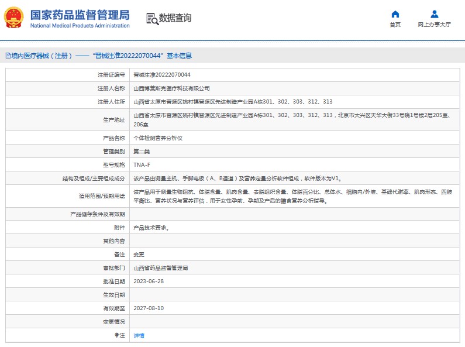Click the lightbulb icon beside 注
This screenshot has height=347, width=465.
[x=116, y=335]
